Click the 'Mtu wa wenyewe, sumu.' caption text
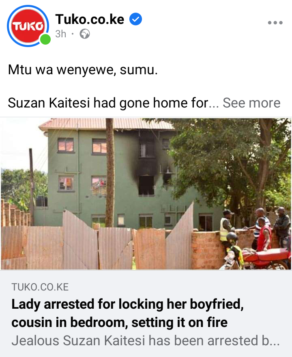 (x=83, y=69)
